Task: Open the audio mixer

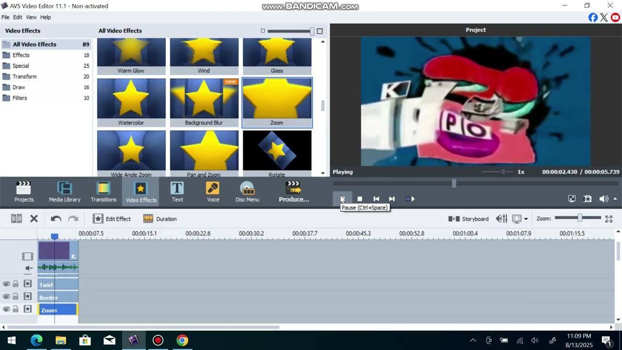Action: pyautogui.click(x=501, y=219)
